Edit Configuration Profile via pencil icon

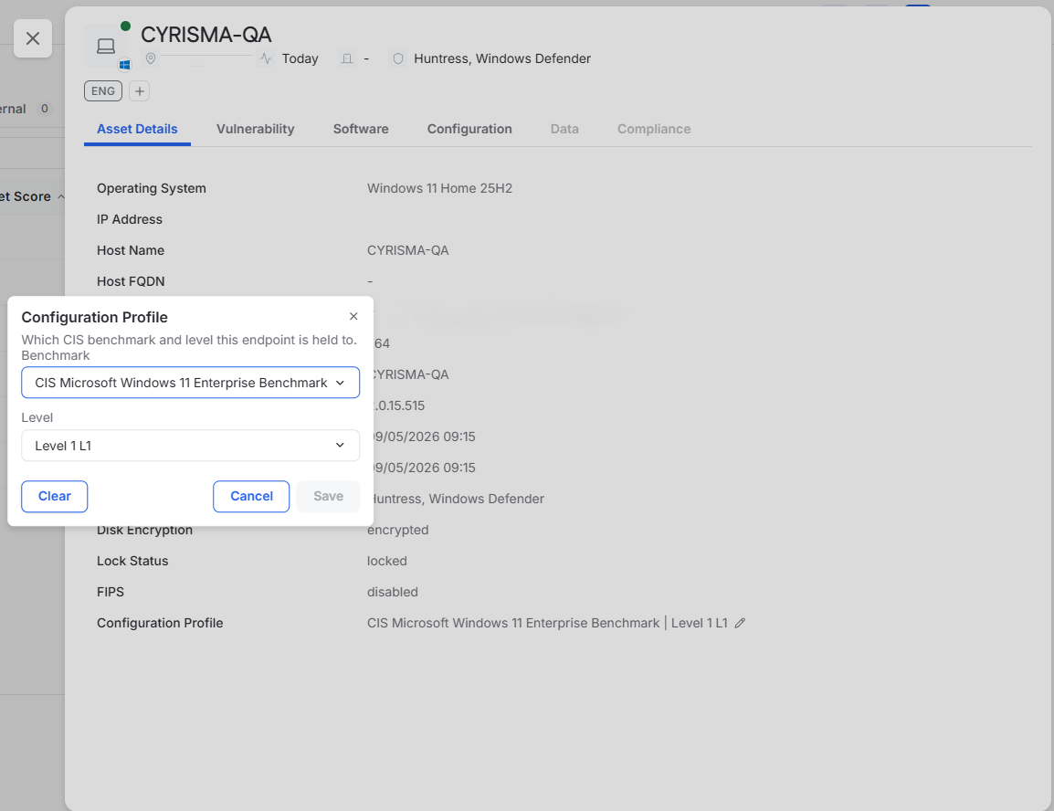740,623
